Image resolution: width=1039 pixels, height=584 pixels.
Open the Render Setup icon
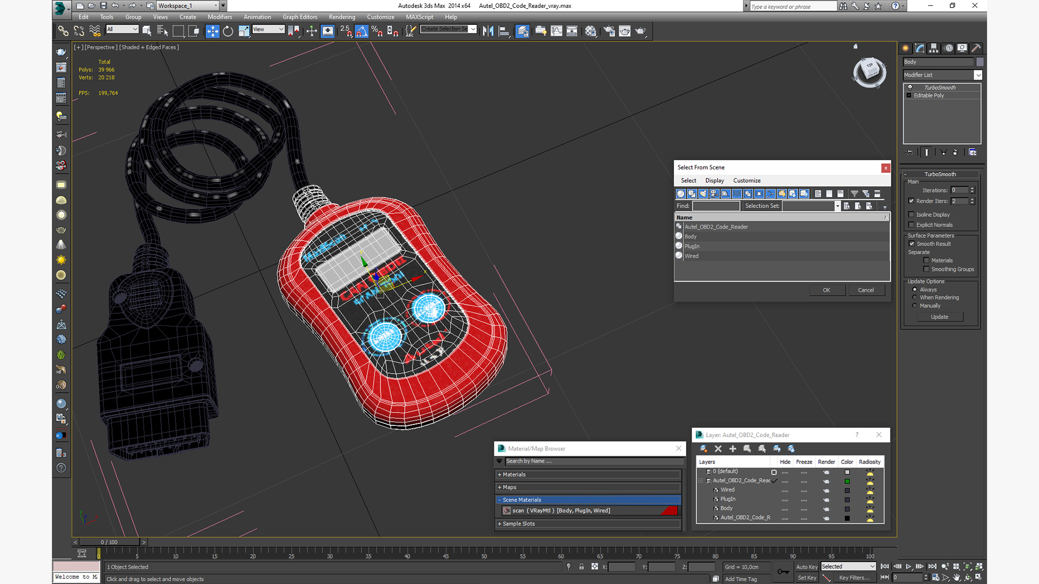pyautogui.click(x=609, y=31)
